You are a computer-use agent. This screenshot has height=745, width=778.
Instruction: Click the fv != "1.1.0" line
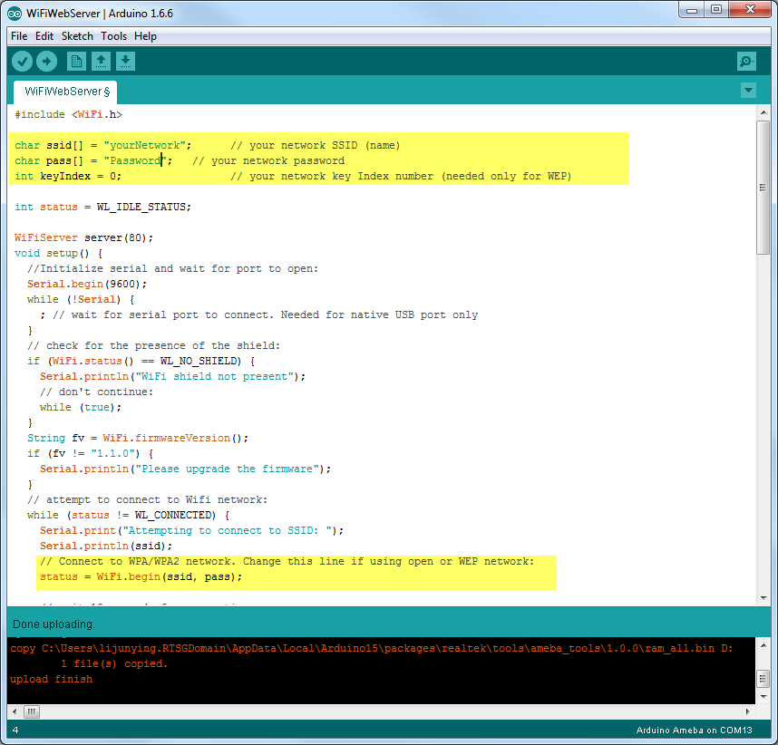pyautogui.click(x=91, y=453)
